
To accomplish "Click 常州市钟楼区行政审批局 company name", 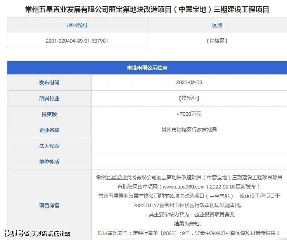I will pos(189,130).
